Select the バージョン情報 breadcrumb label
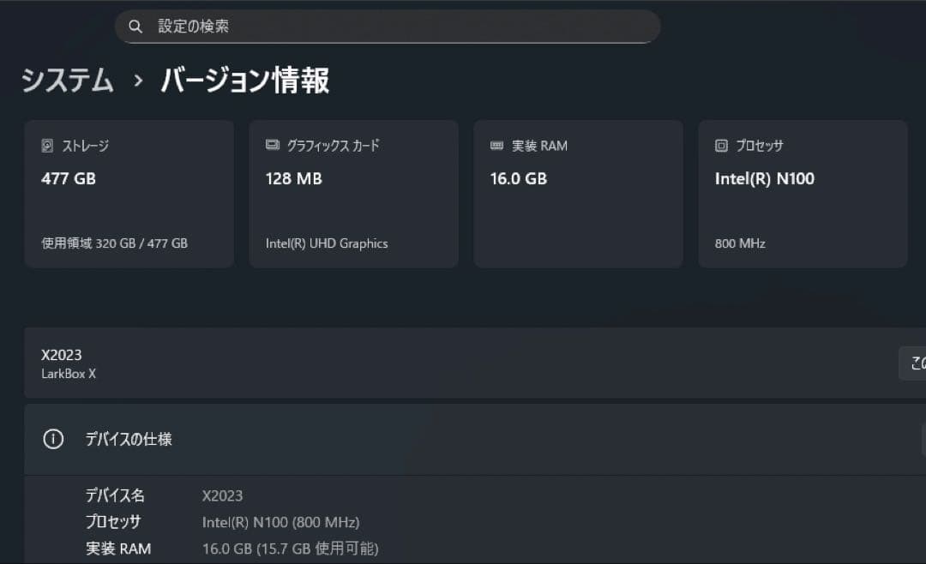The height and width of the screenshot is (564, 926). pyautogui.click(x=246, y=80)
